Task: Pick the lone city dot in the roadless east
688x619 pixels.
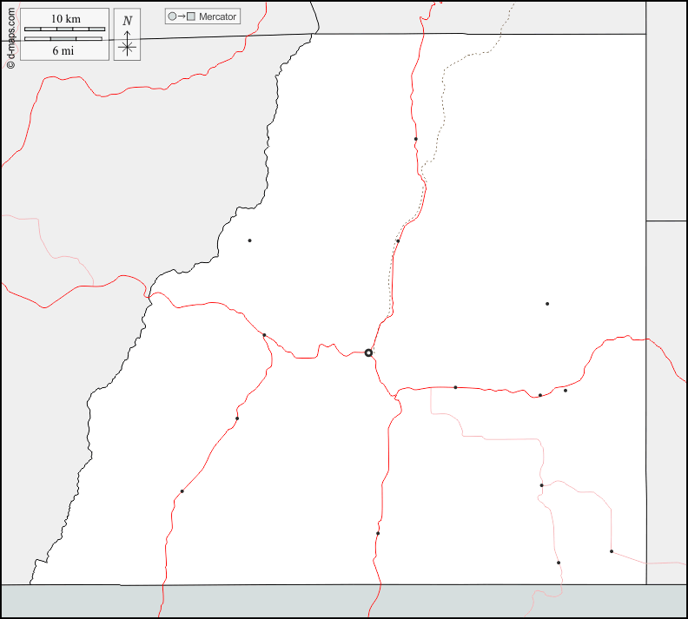Action: click(547, 304)
